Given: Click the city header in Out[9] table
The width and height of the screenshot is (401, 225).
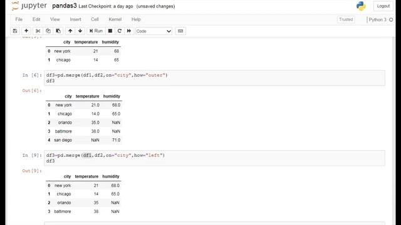Looking at the screenshot, I should pyautogui.click(x=67, y=176).
